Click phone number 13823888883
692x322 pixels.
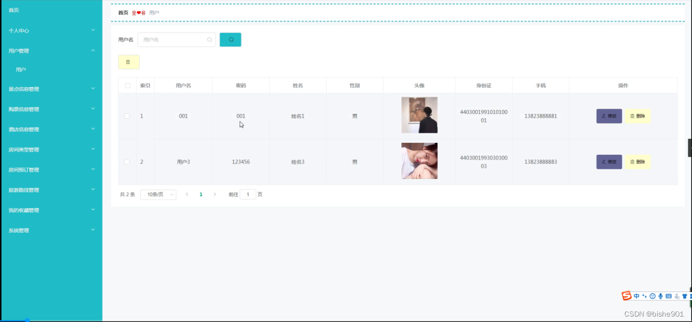click(x=540, y=162)
